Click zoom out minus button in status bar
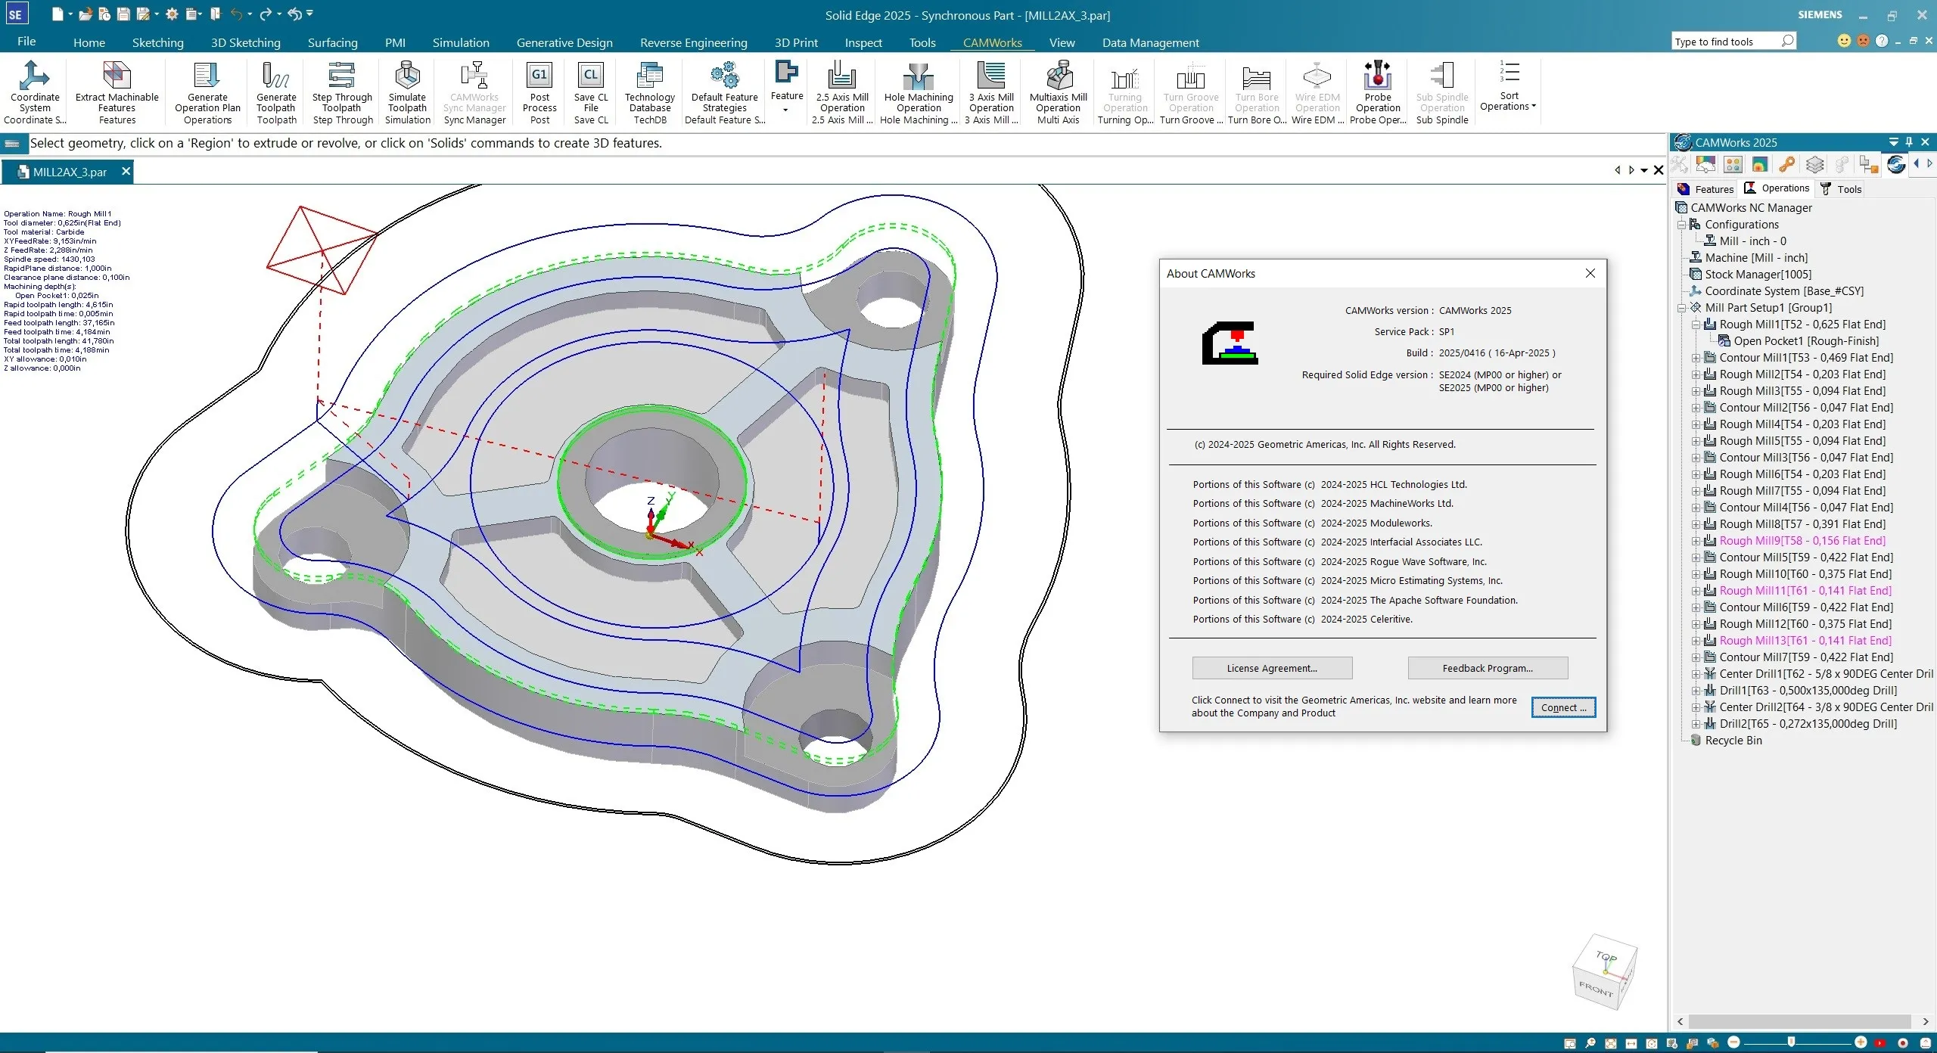The height and width of the screenshot is (1053, 1937). click(x=1733, y=1042)
